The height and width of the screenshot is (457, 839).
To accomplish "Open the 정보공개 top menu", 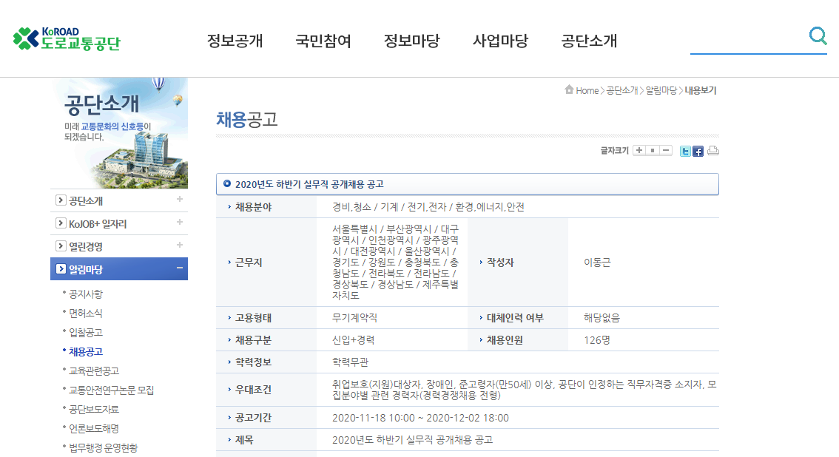I will [235, 41].
